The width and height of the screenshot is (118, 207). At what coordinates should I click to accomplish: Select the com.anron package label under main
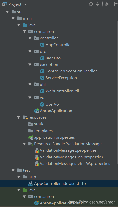coord(44,32)
